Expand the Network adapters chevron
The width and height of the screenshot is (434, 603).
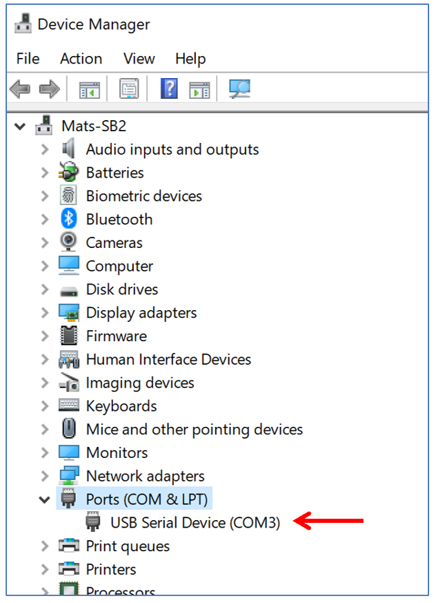click(x=46, y=476)
